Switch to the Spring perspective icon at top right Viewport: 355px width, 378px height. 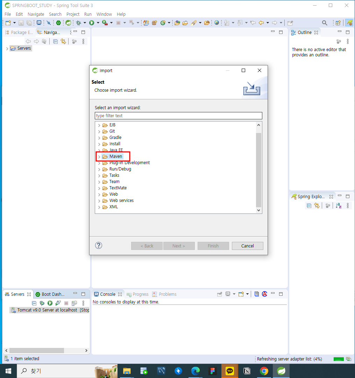(349, 23)
